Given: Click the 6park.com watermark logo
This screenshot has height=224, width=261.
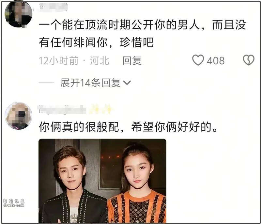Looking at the screenshot, I should pyautogui.click(x=14, y=203).
